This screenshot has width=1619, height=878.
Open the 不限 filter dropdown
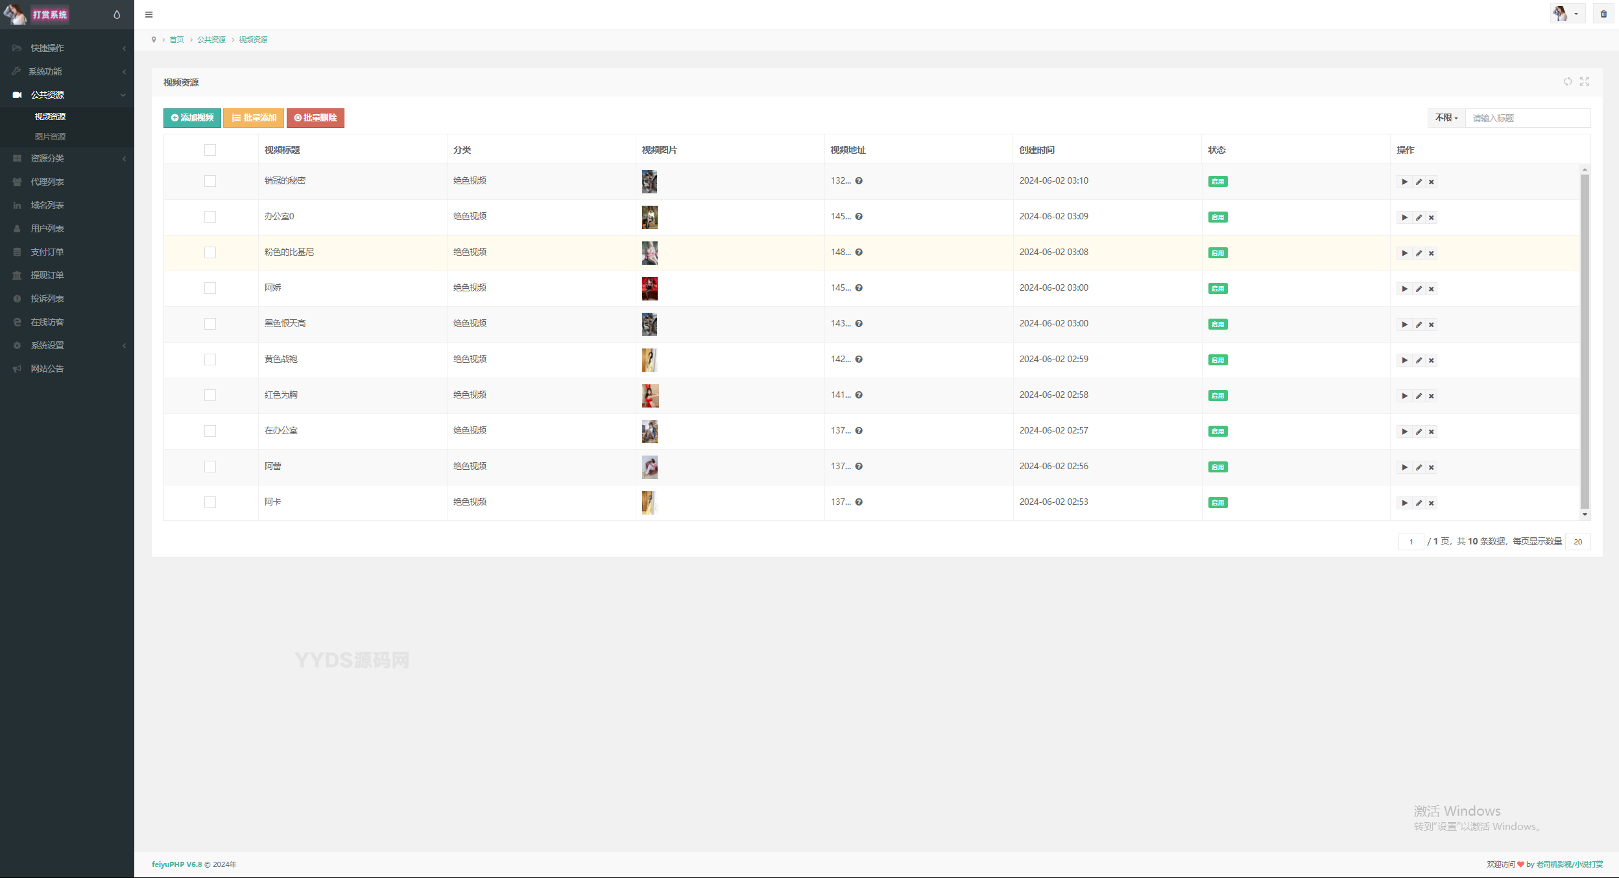tap(1446, 118)
